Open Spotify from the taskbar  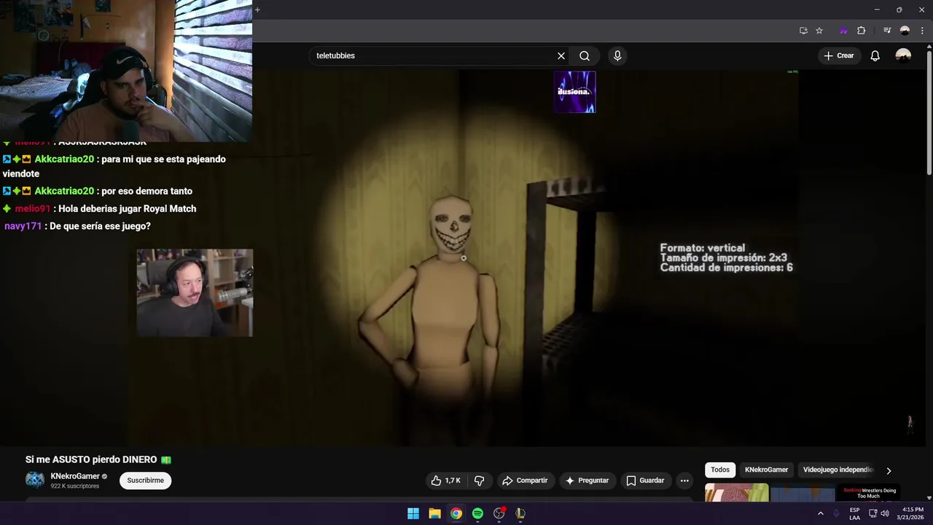pyautogui.click(x=477, y=513)
